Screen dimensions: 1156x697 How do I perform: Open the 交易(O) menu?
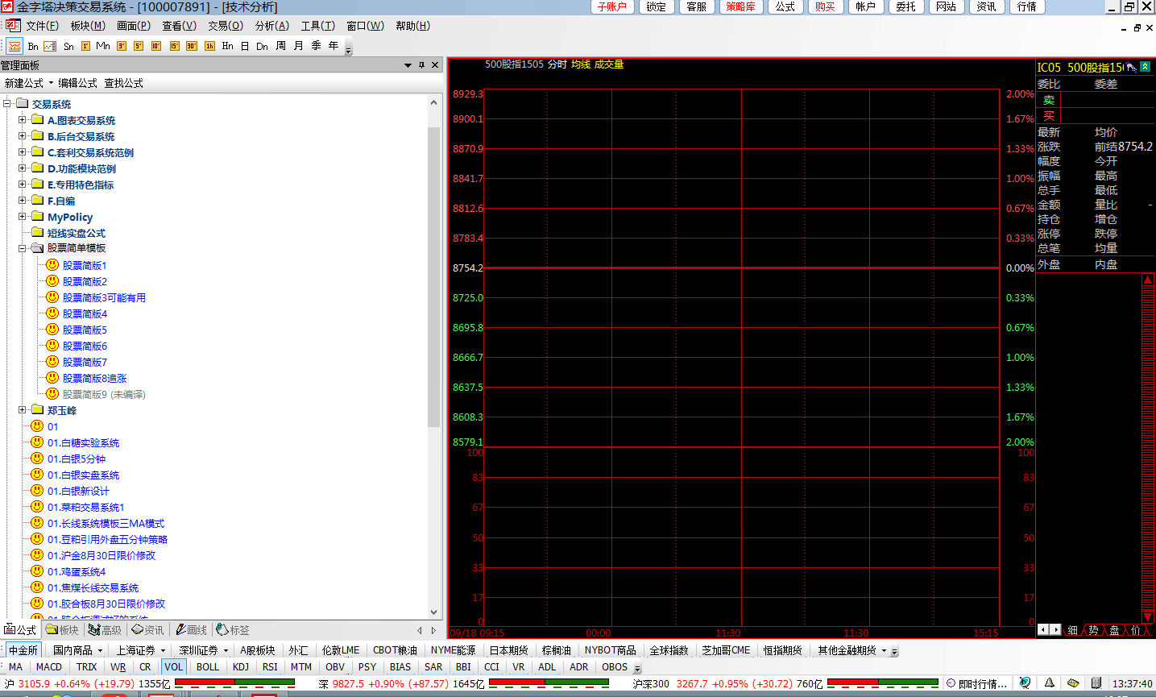point(226,26)
